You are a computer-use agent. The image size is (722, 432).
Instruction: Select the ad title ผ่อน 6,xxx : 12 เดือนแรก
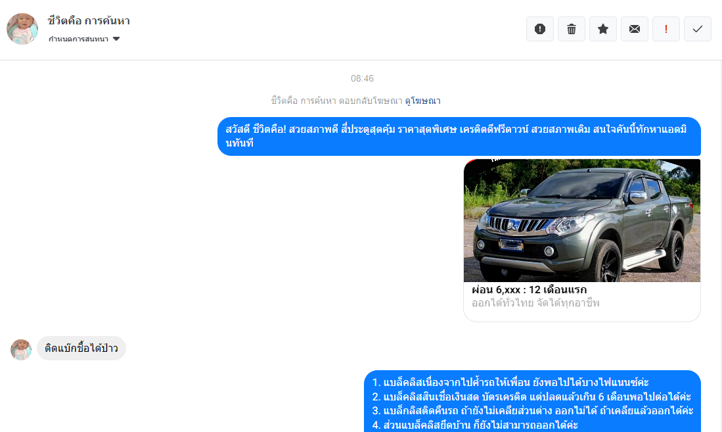coord(529,289)
